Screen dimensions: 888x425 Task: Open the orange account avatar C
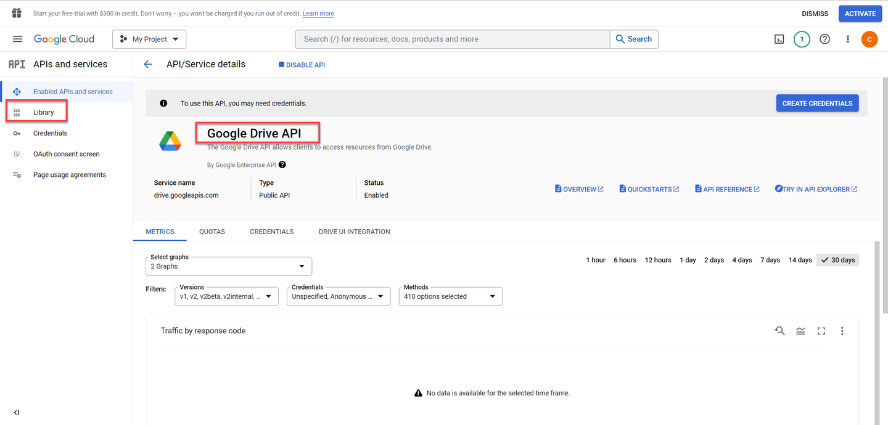(x=869, y=39)
